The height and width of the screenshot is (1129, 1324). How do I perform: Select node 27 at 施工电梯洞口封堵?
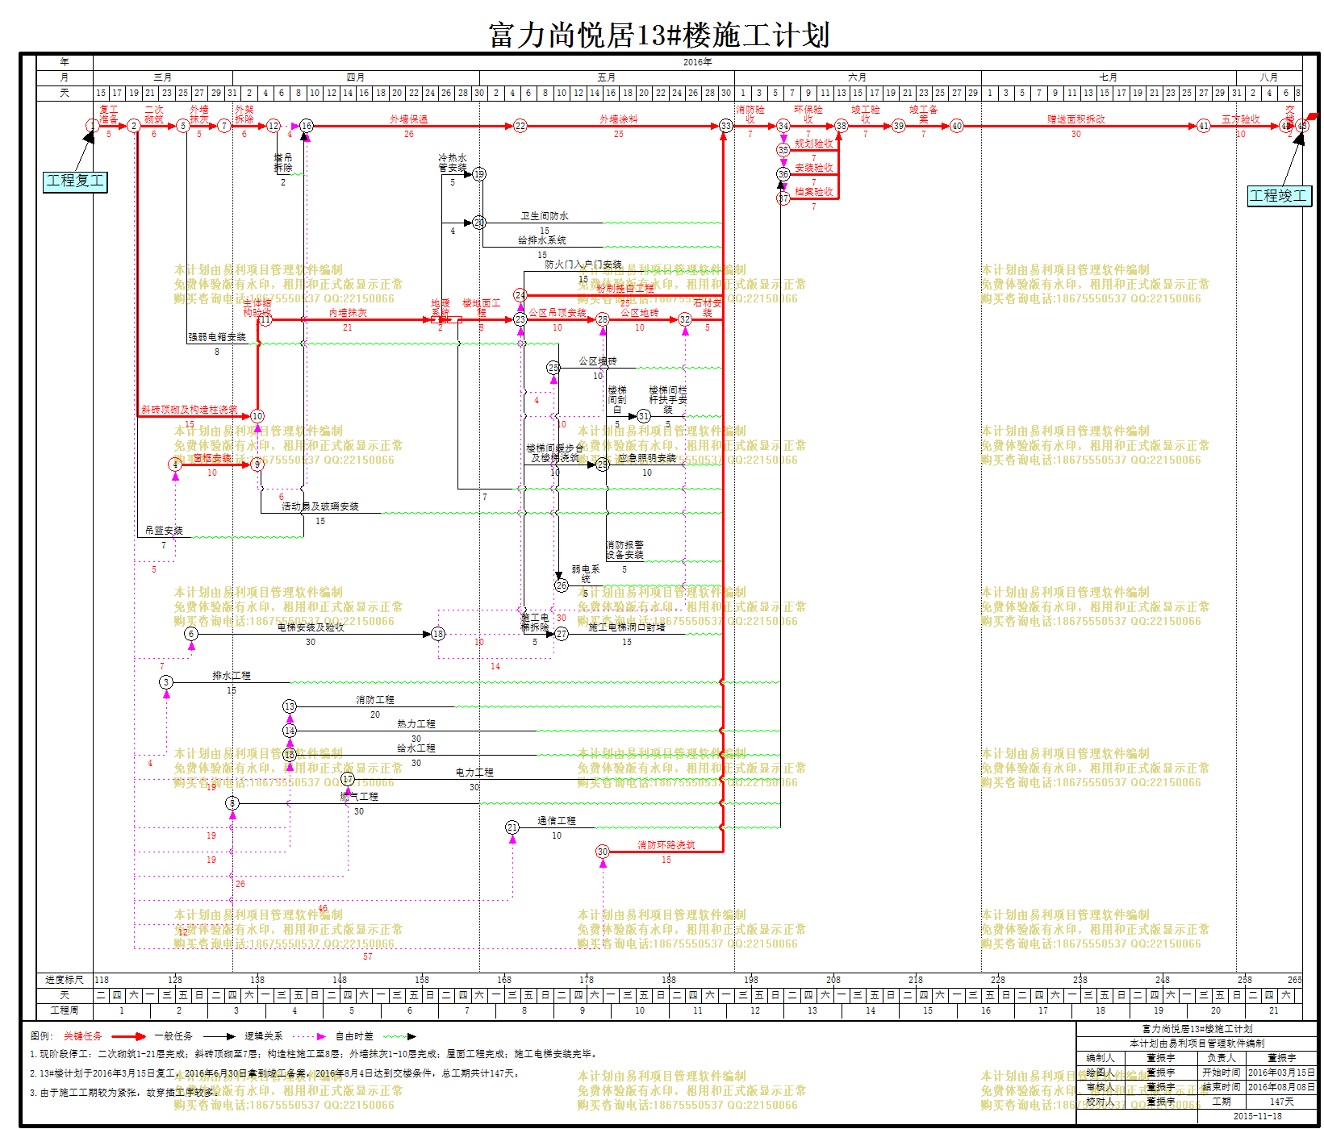click(x=562, y=634)
